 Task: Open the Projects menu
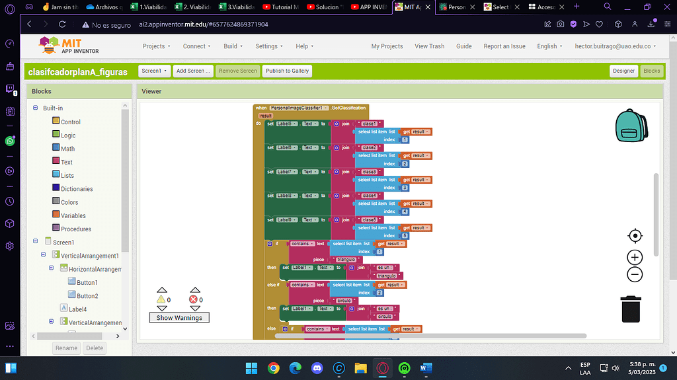point(157,46)
